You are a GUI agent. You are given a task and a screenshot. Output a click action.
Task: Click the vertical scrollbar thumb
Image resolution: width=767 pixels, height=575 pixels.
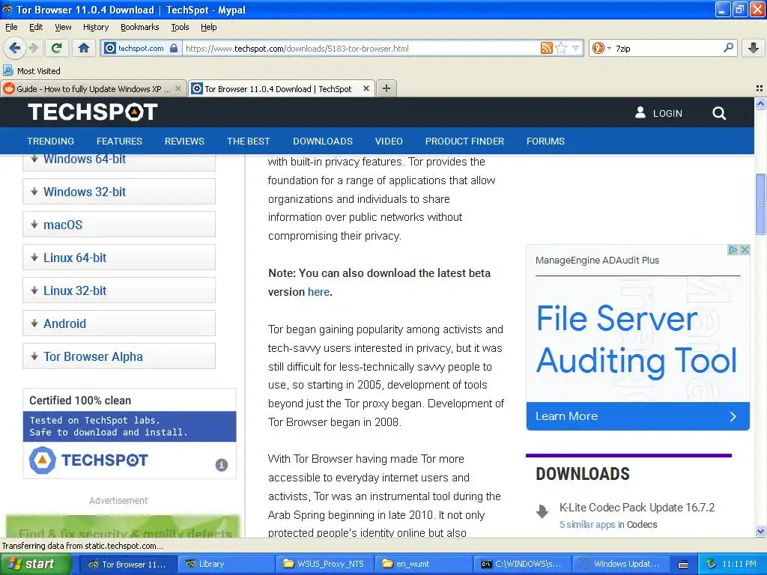tap(760, 204)
